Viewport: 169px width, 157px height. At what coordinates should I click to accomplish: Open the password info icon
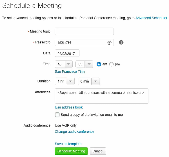(121, 42)
